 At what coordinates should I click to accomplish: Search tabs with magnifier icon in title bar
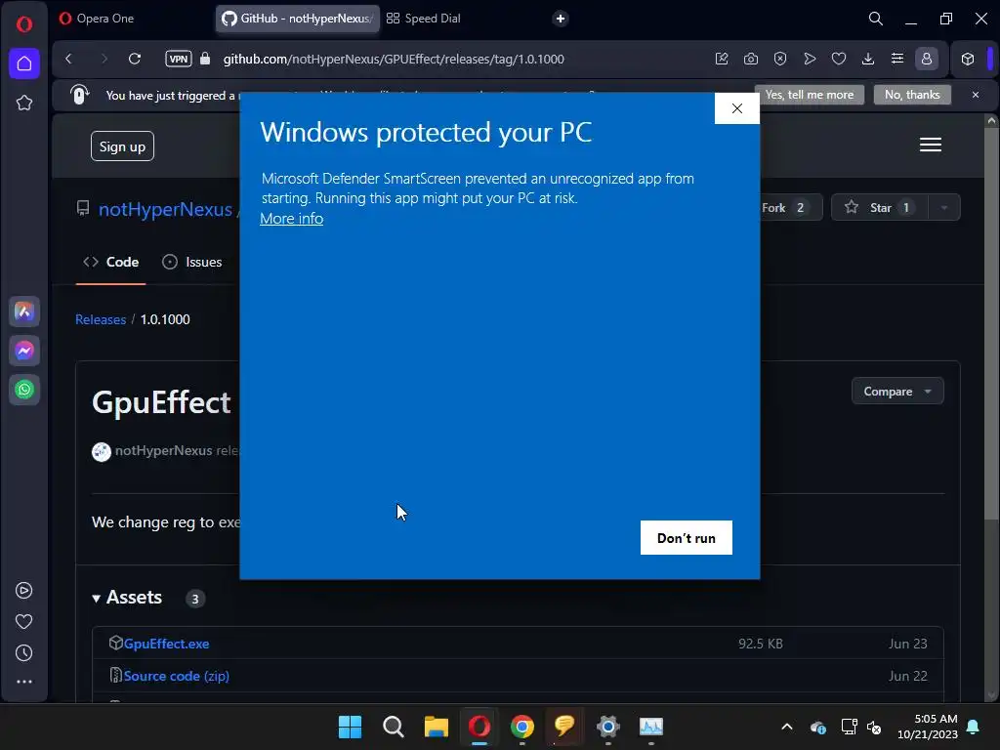[x=876, y=19]
